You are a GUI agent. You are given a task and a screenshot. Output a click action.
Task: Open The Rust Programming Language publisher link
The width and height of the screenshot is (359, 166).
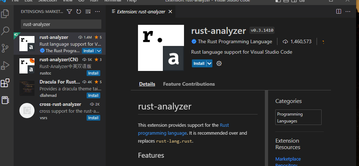click(235, 41)
